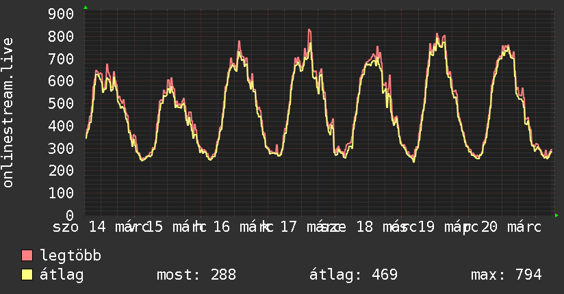The image size is (564, 294).
Task: Select the legtöbb legend label
Action: [x=70, y=256]
